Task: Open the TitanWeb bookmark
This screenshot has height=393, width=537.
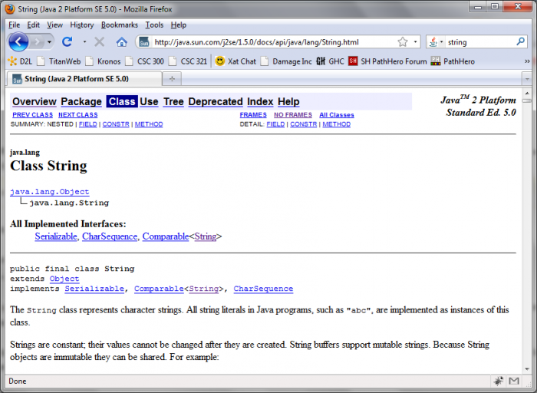Action: tap(59, 61)
